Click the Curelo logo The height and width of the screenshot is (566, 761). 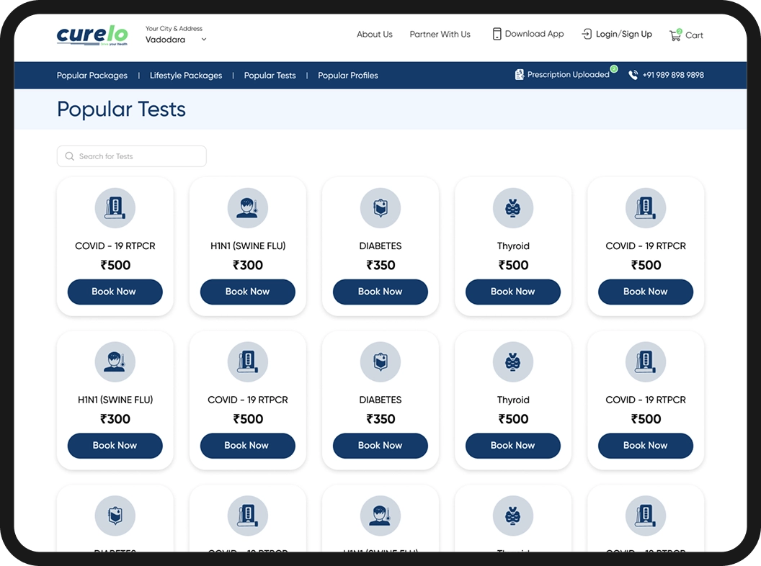pyautogui.click(x=92, y=35)
